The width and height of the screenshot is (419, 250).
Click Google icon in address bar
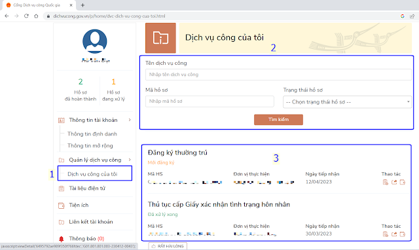403,16
